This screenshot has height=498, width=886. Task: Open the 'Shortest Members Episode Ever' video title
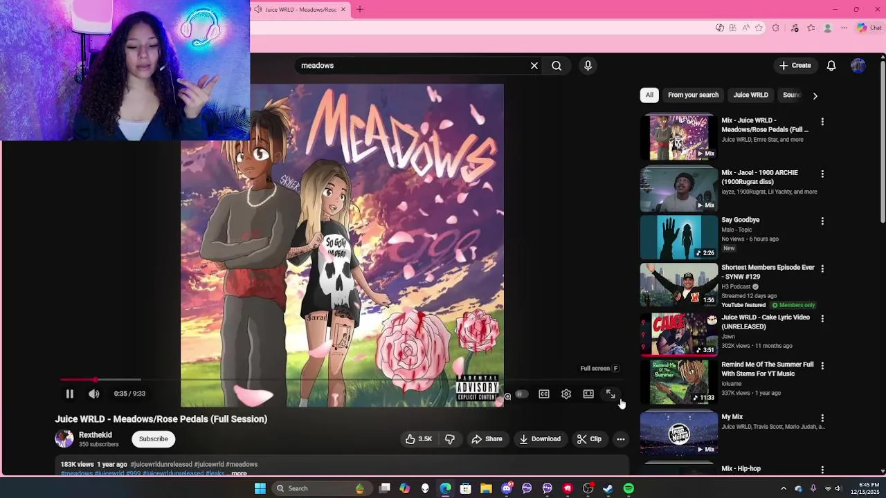pyautogui.click(x=768, y=272)
